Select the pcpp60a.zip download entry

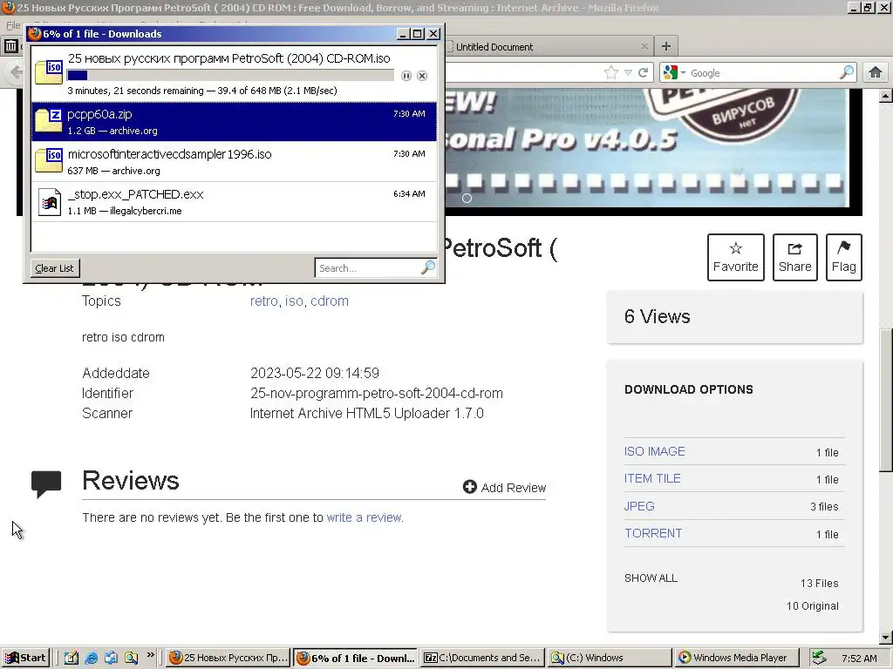234,122
